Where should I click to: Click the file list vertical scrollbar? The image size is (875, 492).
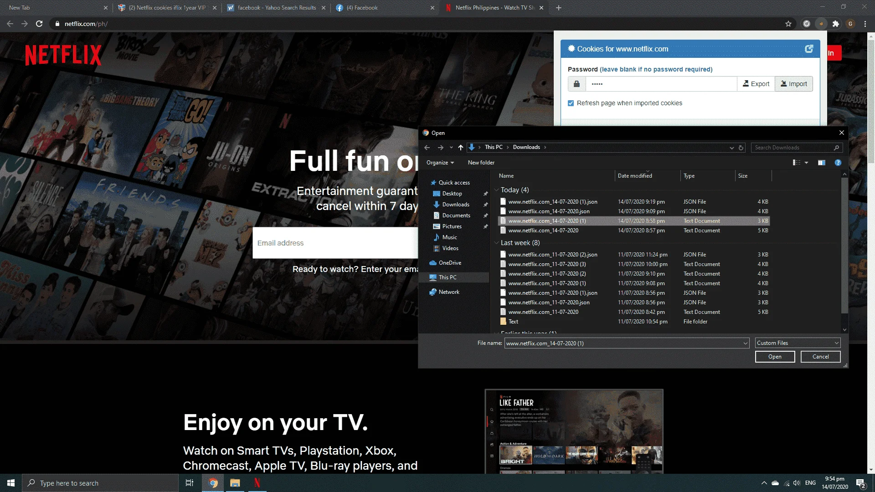844,246
